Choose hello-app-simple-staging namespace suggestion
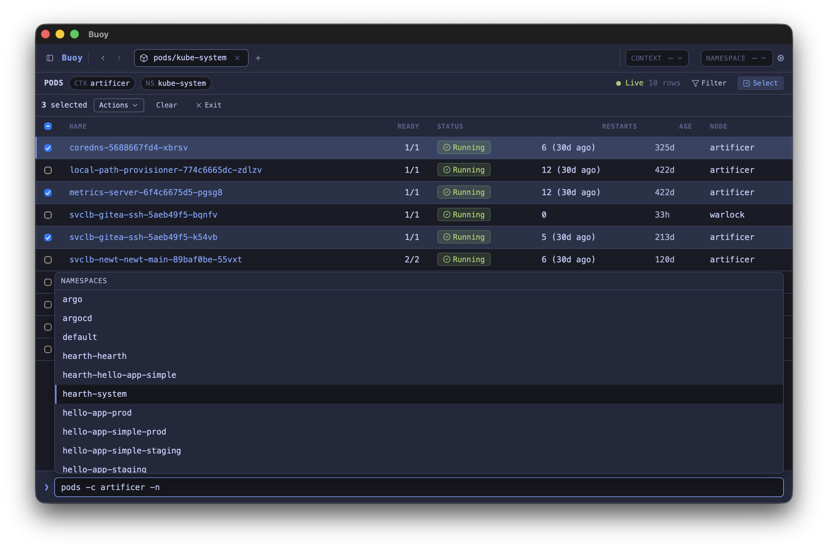Image resolution: width=828 pixels, height=550 pixels. pyautogui.click(x=419, y=451)
